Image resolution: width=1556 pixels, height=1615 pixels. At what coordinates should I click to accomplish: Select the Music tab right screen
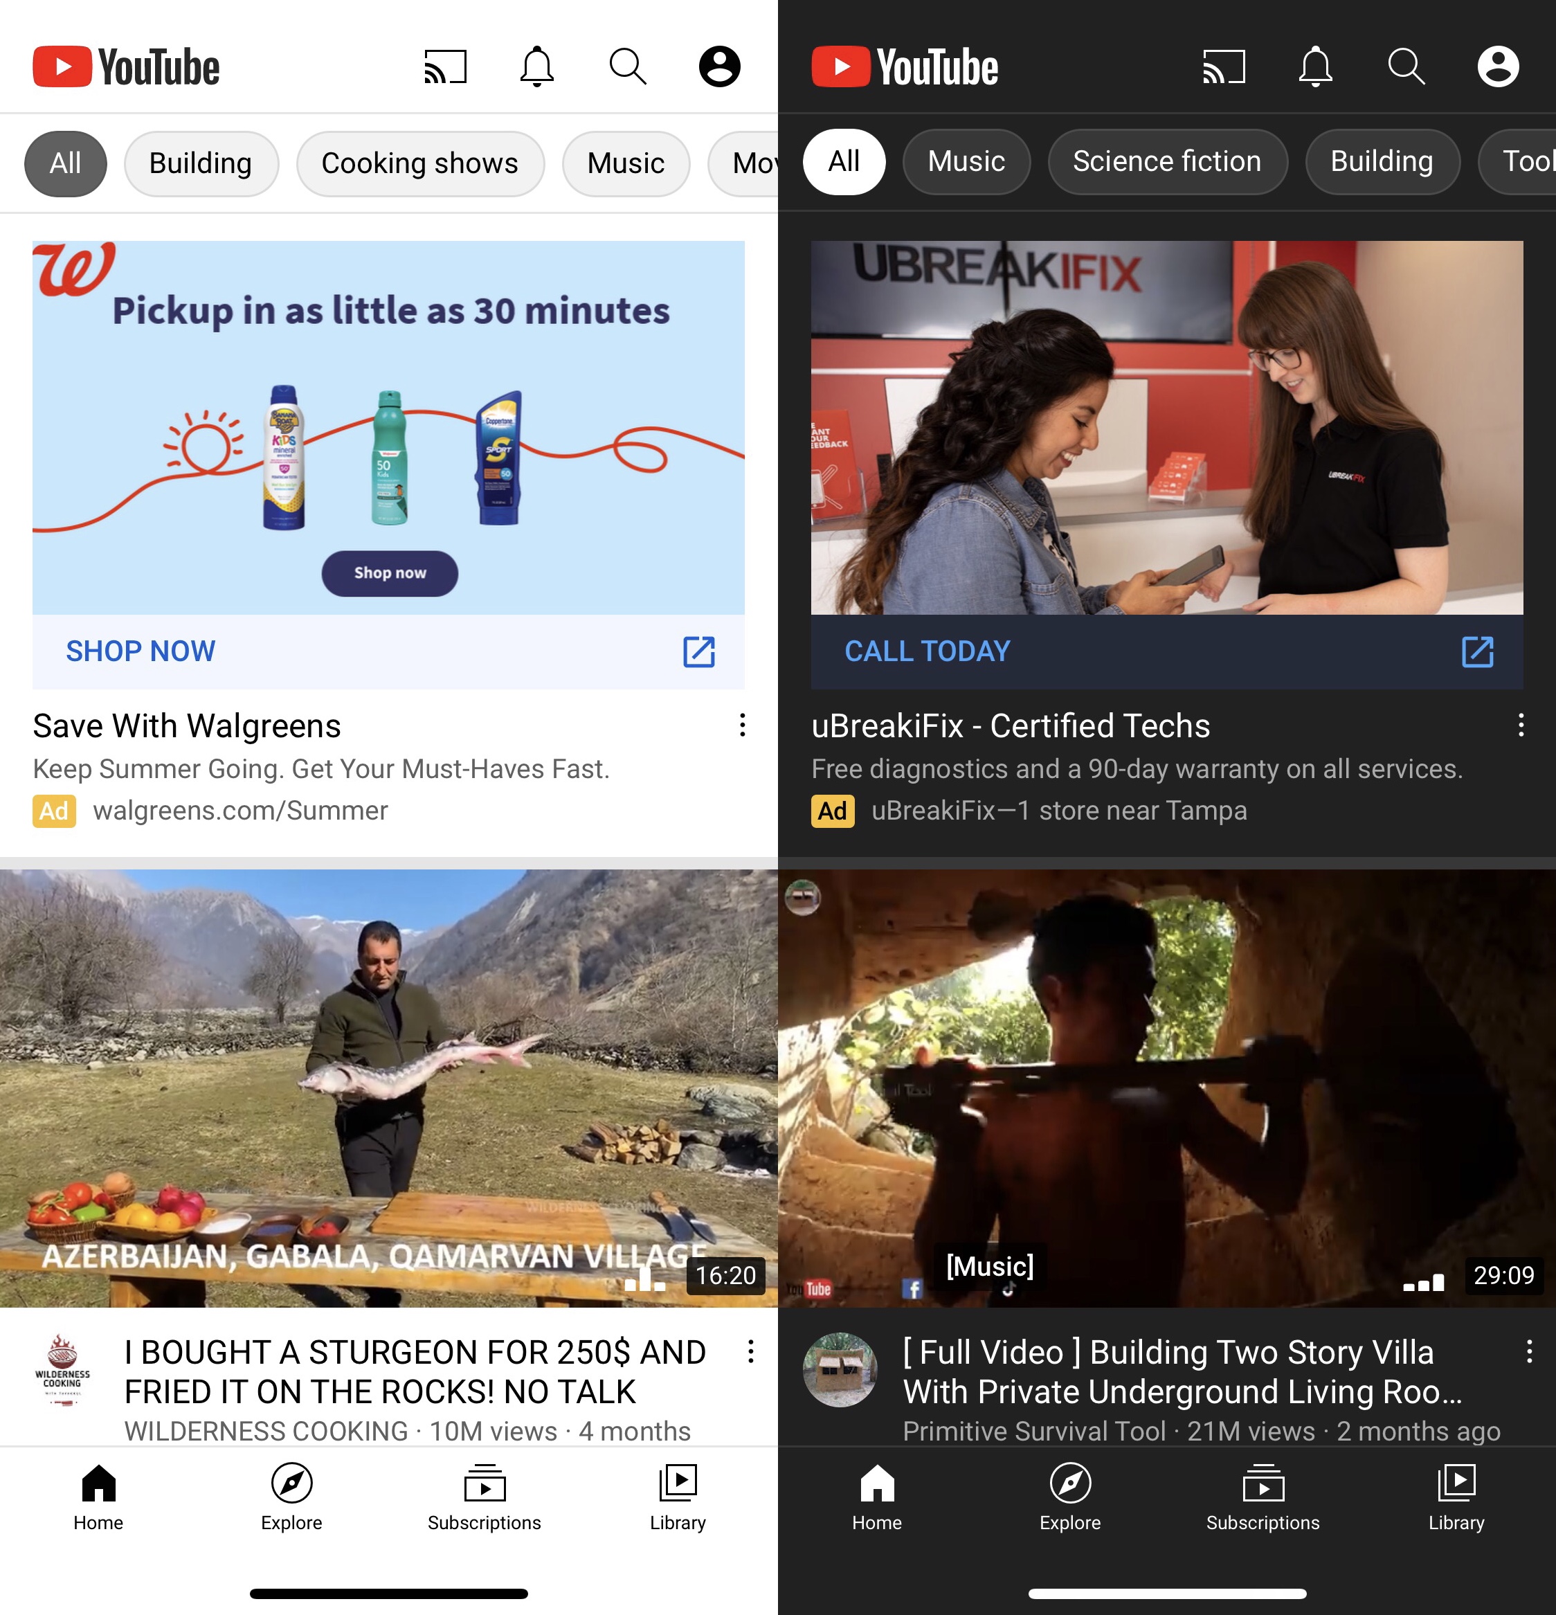966,161
